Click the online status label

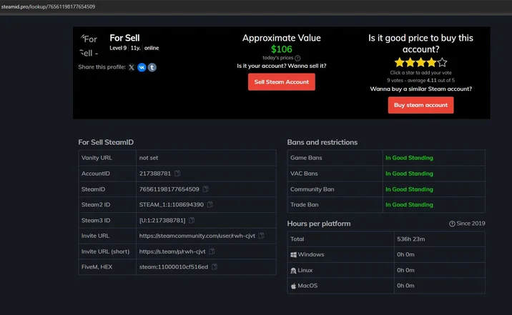coord(152,48)
